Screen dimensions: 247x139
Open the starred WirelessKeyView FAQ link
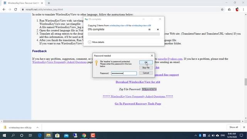pos(138,97)
